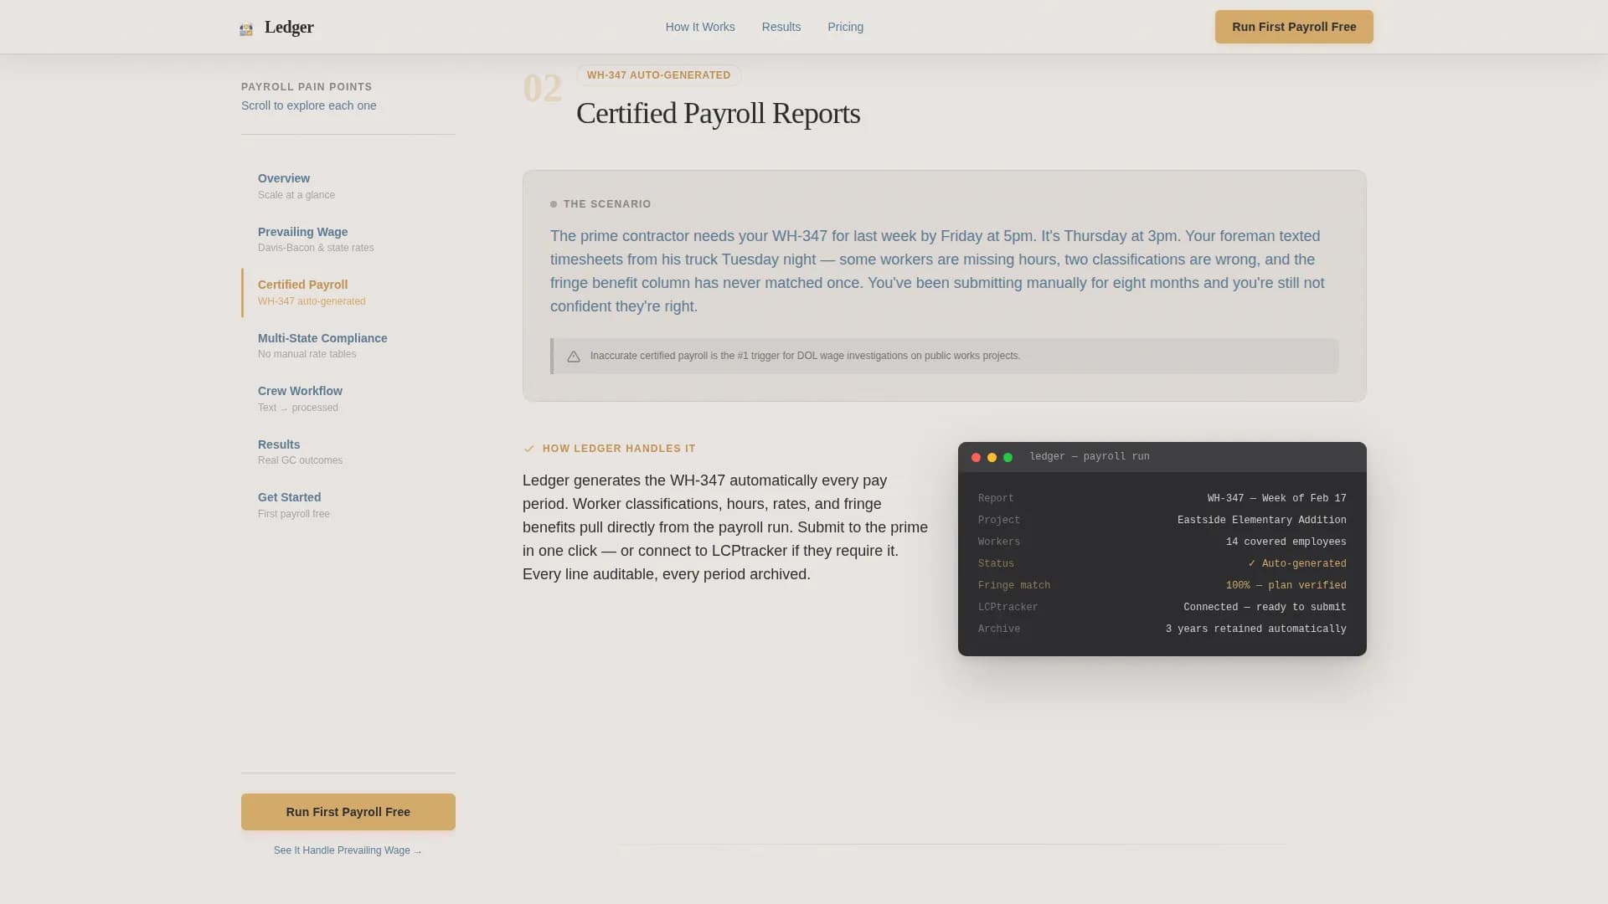Go to Get Started sidebar item
The height and width of the screenshot is (904, 1608).
289,497
